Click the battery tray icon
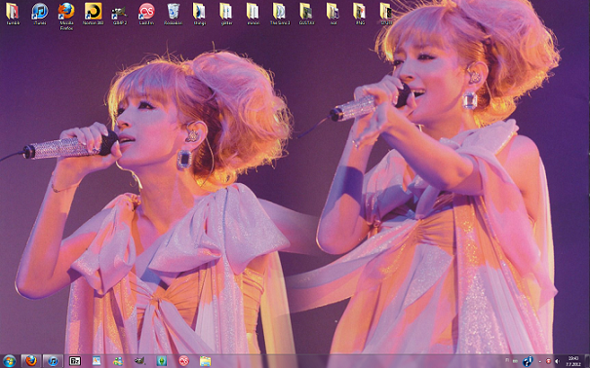 point(515,361)
